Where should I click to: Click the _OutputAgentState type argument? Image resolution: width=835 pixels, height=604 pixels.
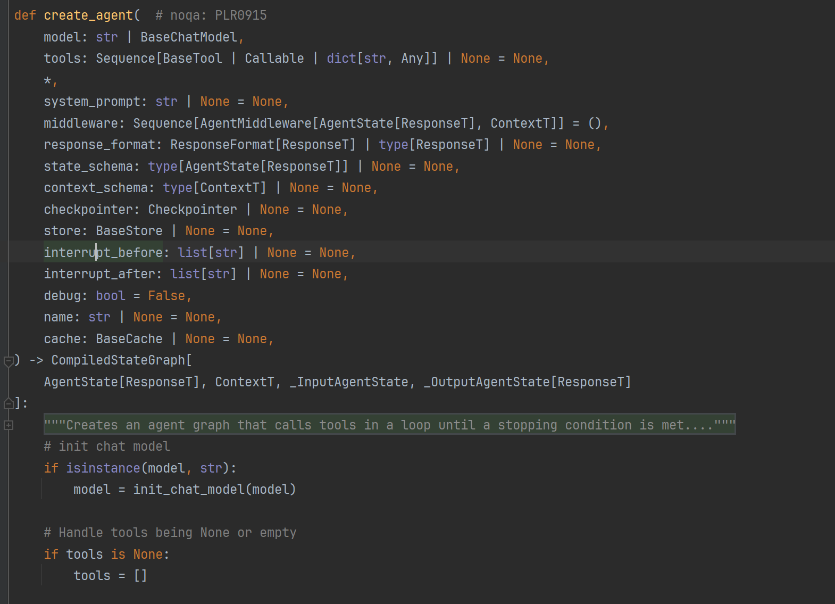(487, 382)
